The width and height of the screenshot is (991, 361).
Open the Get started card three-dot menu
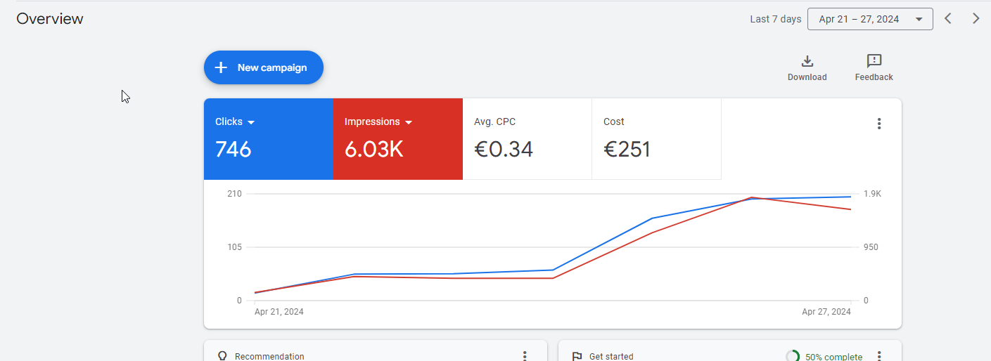coord(879,356)
